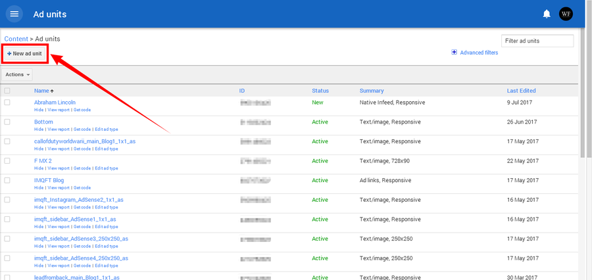The height and width of the screenshot is (280, 592).
Task: Check the Bottom row checkbox
Action: [7, 122]
